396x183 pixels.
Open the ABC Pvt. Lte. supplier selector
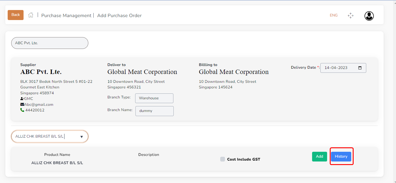(49, 43)
